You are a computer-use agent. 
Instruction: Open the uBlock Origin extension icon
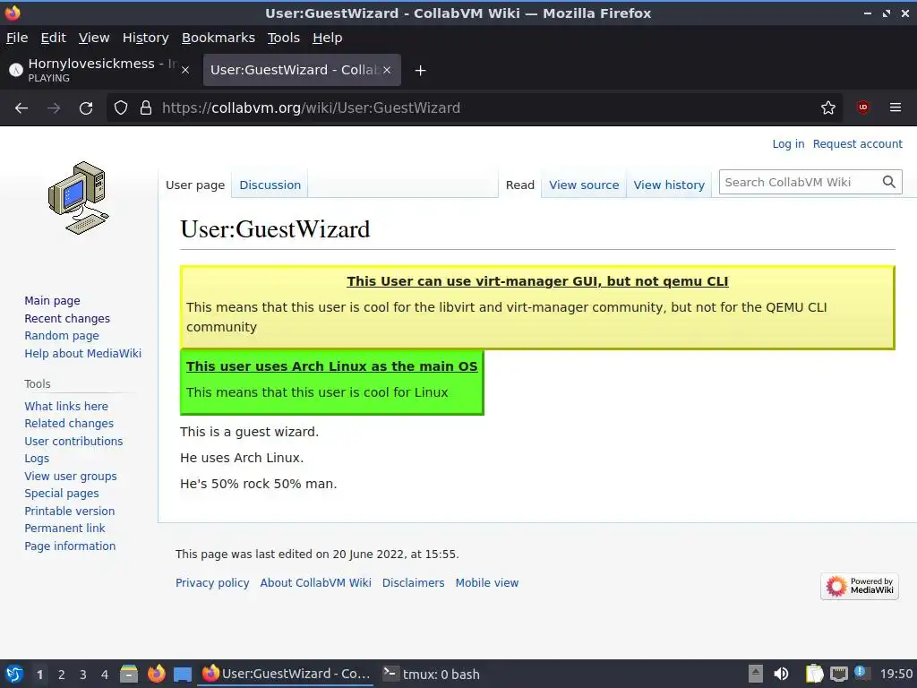(862, 107)
